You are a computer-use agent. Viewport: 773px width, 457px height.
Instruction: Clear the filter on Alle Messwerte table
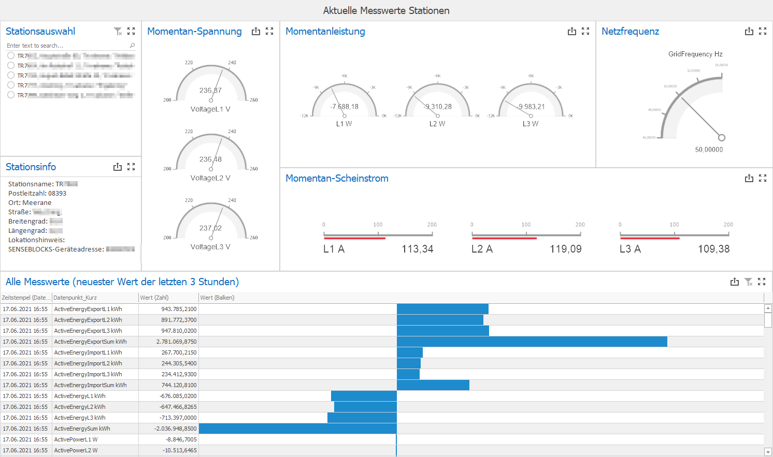coord(748,282)
